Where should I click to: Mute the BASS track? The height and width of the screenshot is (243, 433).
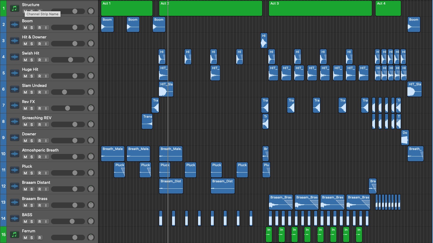coord(25,222)
